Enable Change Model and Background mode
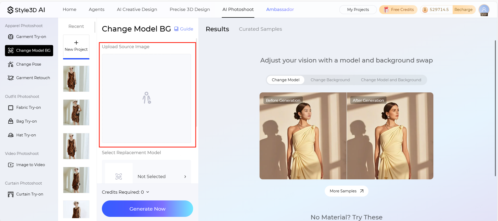The width and height of the screenshot is (498, 221). coord(391,80)
